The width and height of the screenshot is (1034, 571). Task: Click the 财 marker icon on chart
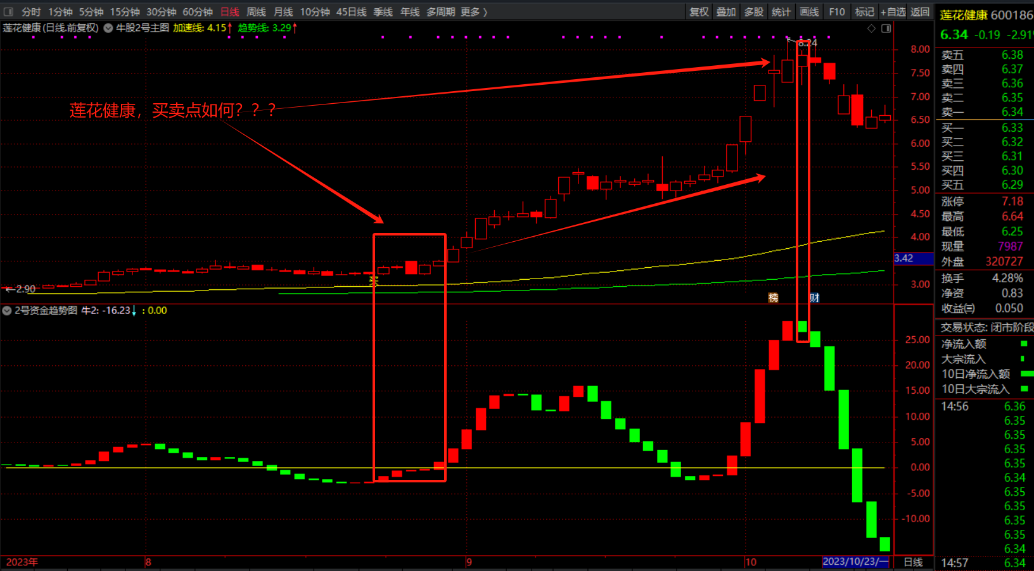click(815, 298)
